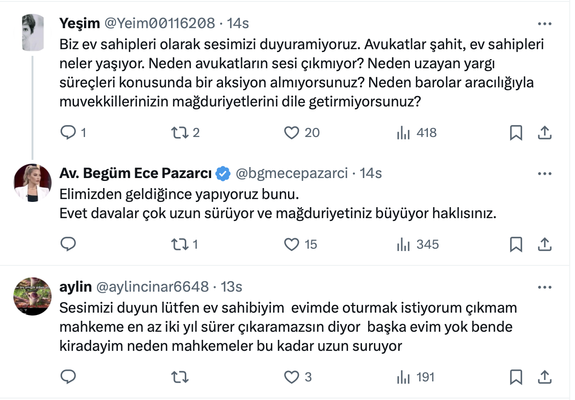The image size is (575, 400).
Task: Click Av. Begüm Ece Pazarcı's avatar
Action: point(33,182)
